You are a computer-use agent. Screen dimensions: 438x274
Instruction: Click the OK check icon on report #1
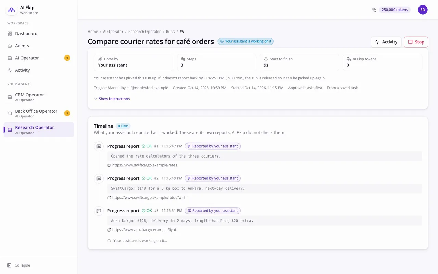click(144, 146)
